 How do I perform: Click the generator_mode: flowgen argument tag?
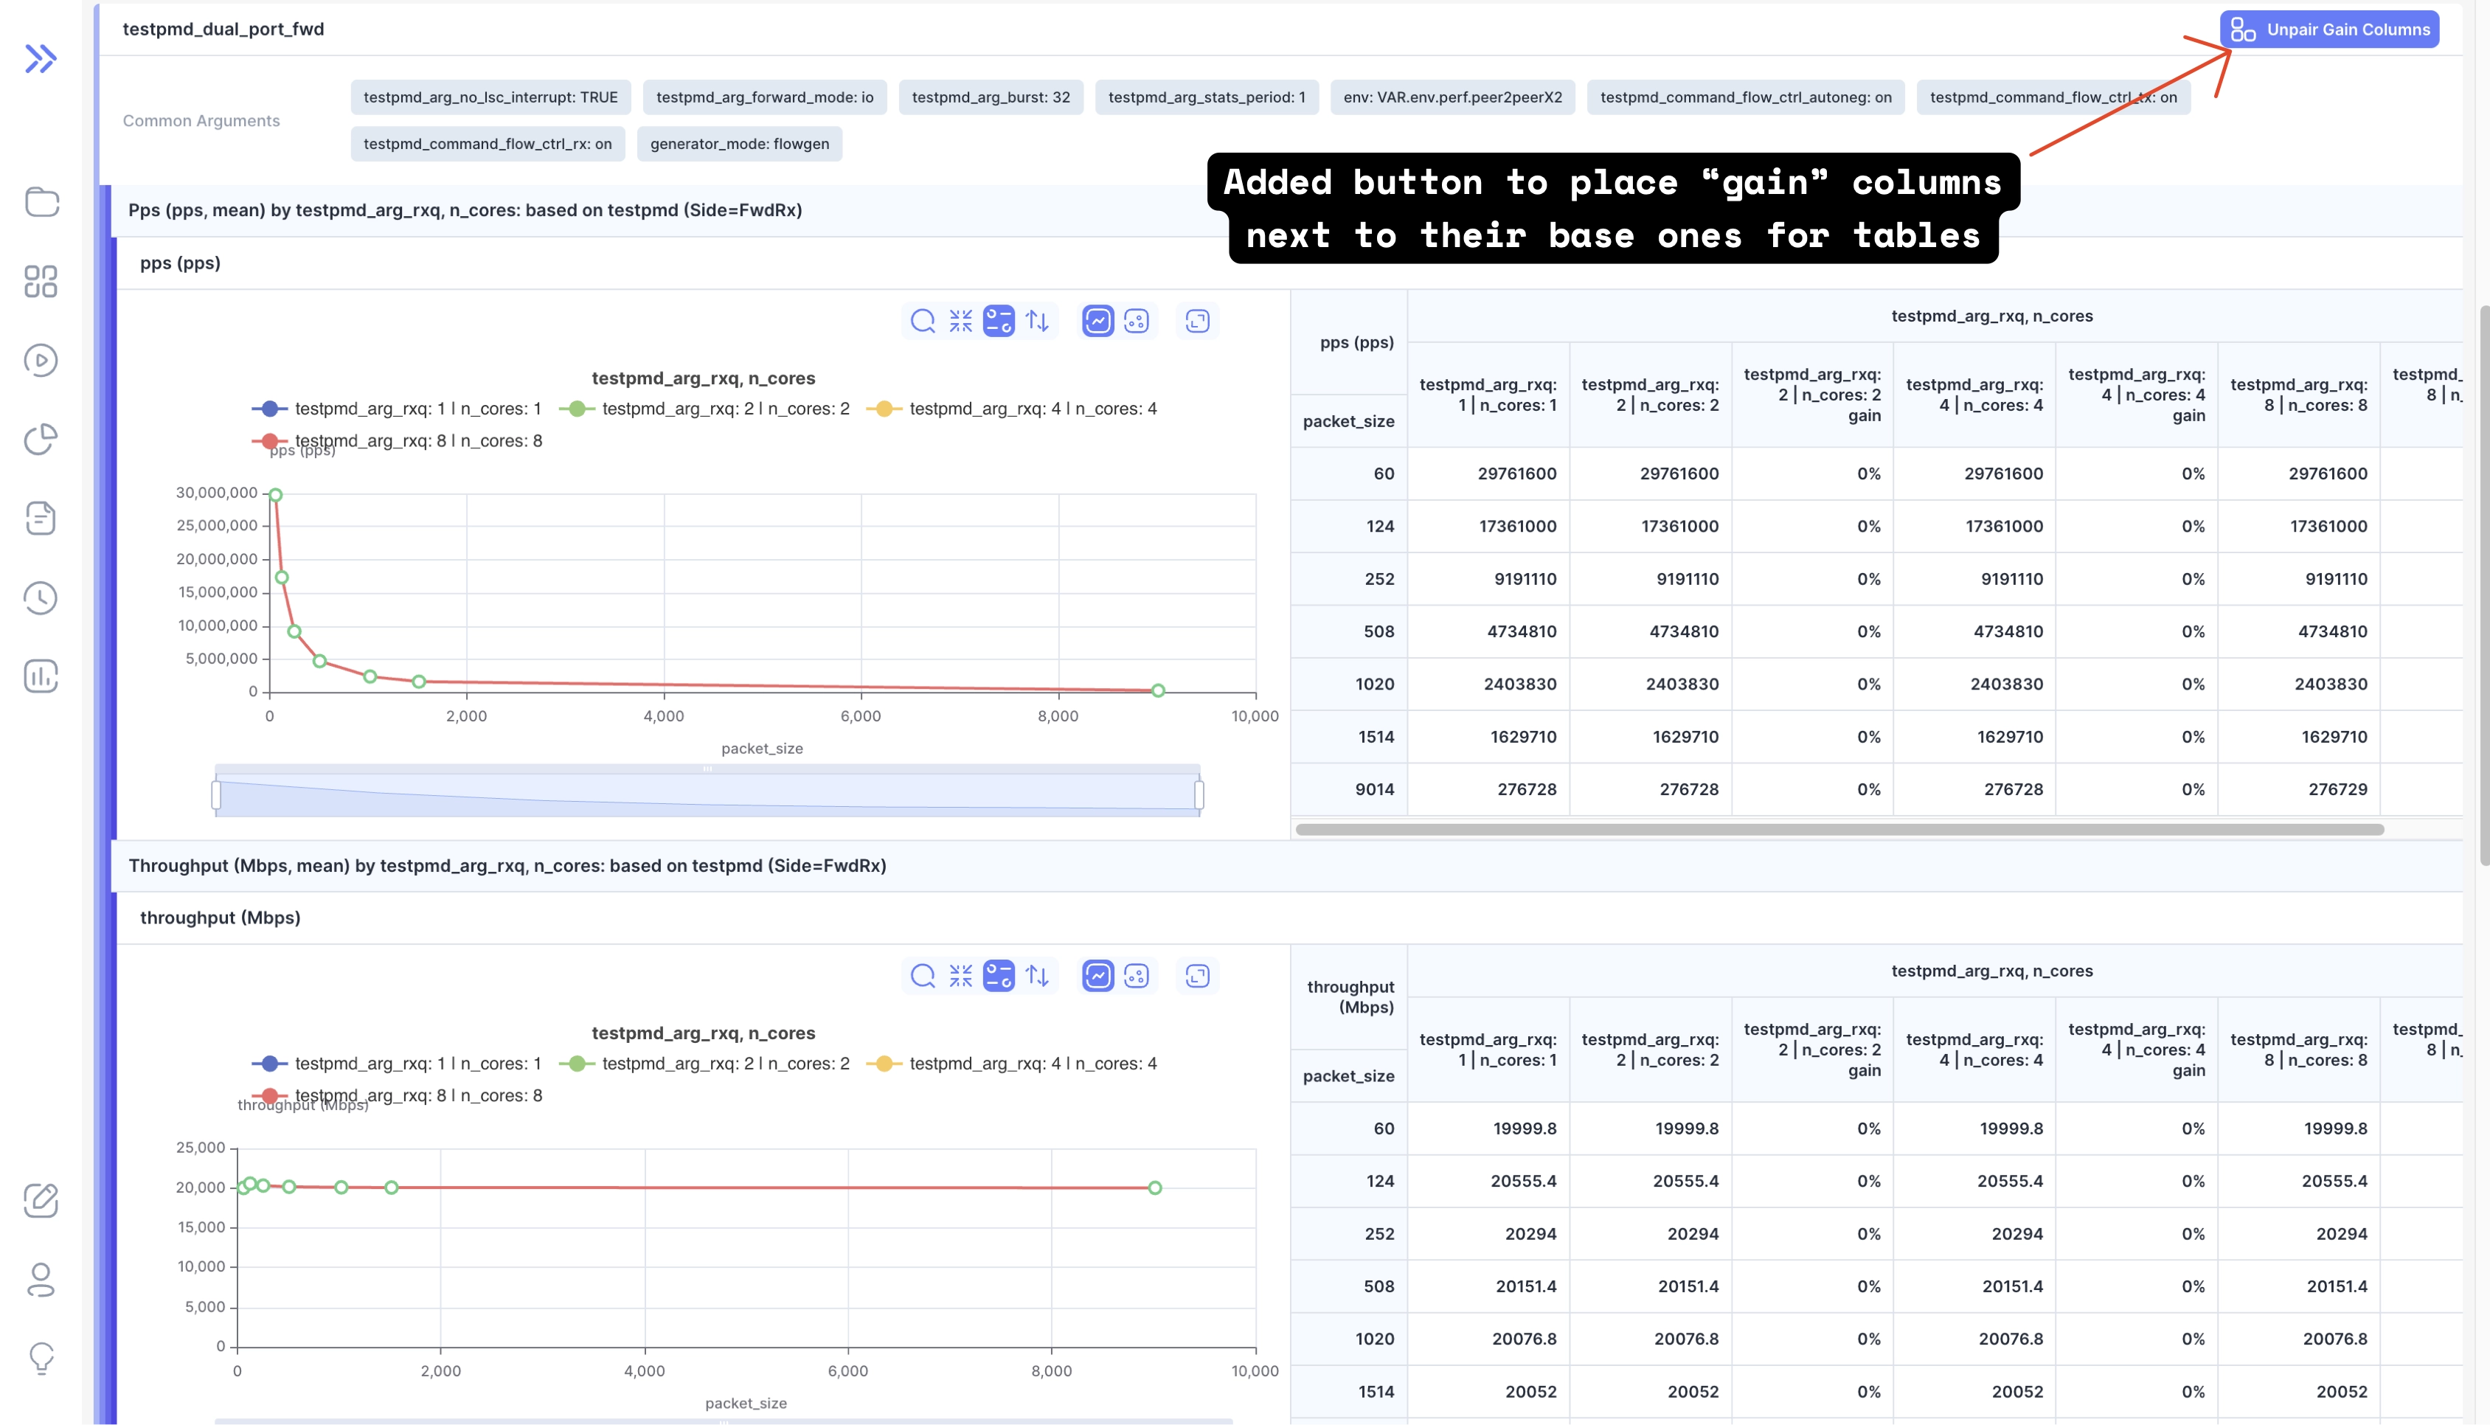(x=740, y=144)
